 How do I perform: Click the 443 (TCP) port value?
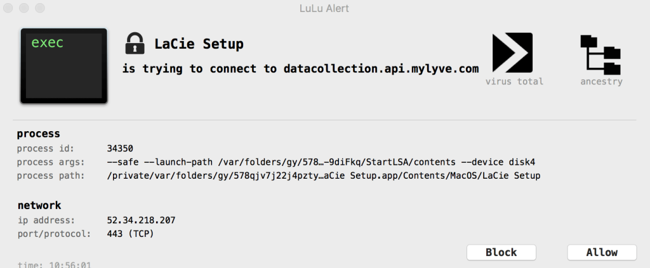click(131, 234)
